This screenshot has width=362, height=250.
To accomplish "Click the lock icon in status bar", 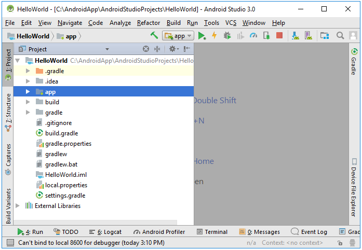I will click(x=340, y=243).
